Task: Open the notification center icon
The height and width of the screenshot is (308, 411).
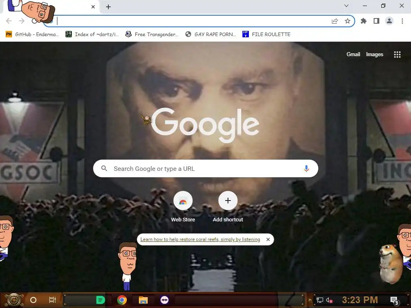Action: (394, 300)
